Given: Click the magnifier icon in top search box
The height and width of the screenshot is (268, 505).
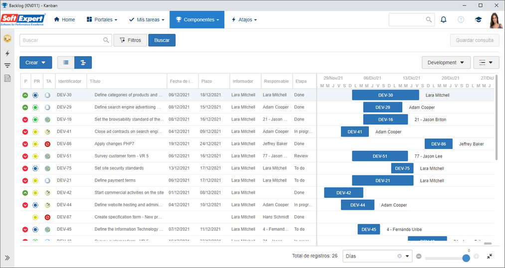Looking at the screenshot, I should coord(429,19).
